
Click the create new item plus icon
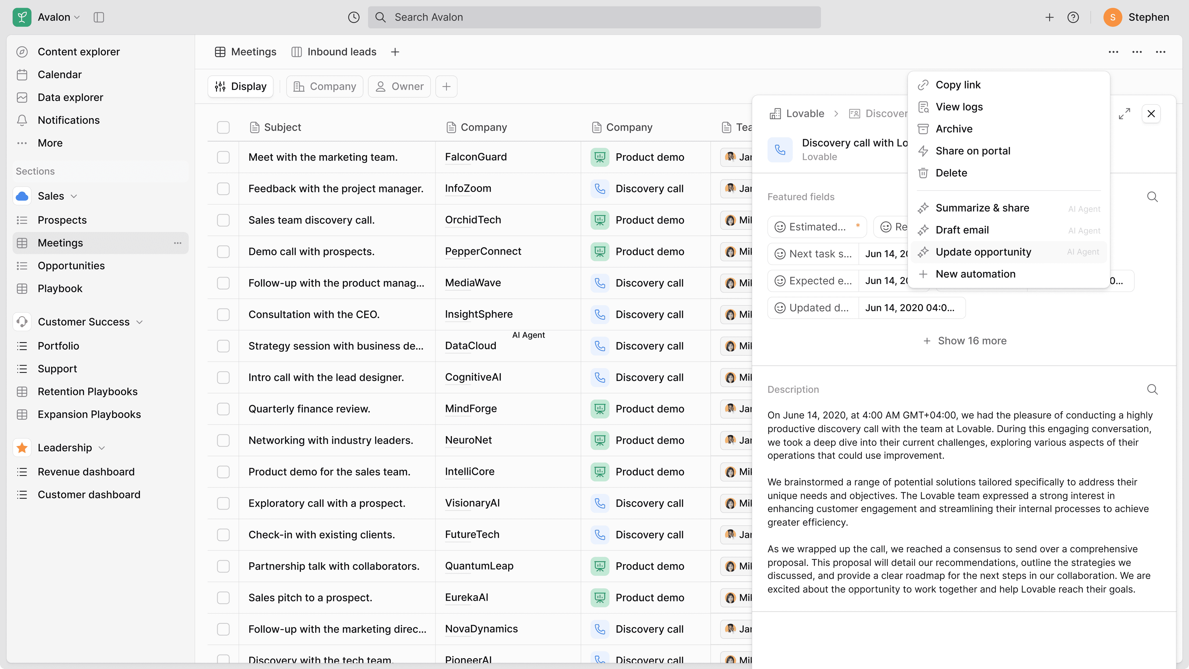tap(1049, 17)
